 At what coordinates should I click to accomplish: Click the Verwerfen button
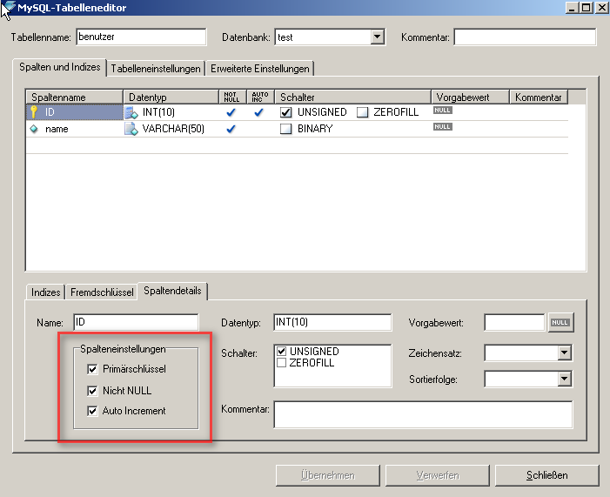[438, 475]
